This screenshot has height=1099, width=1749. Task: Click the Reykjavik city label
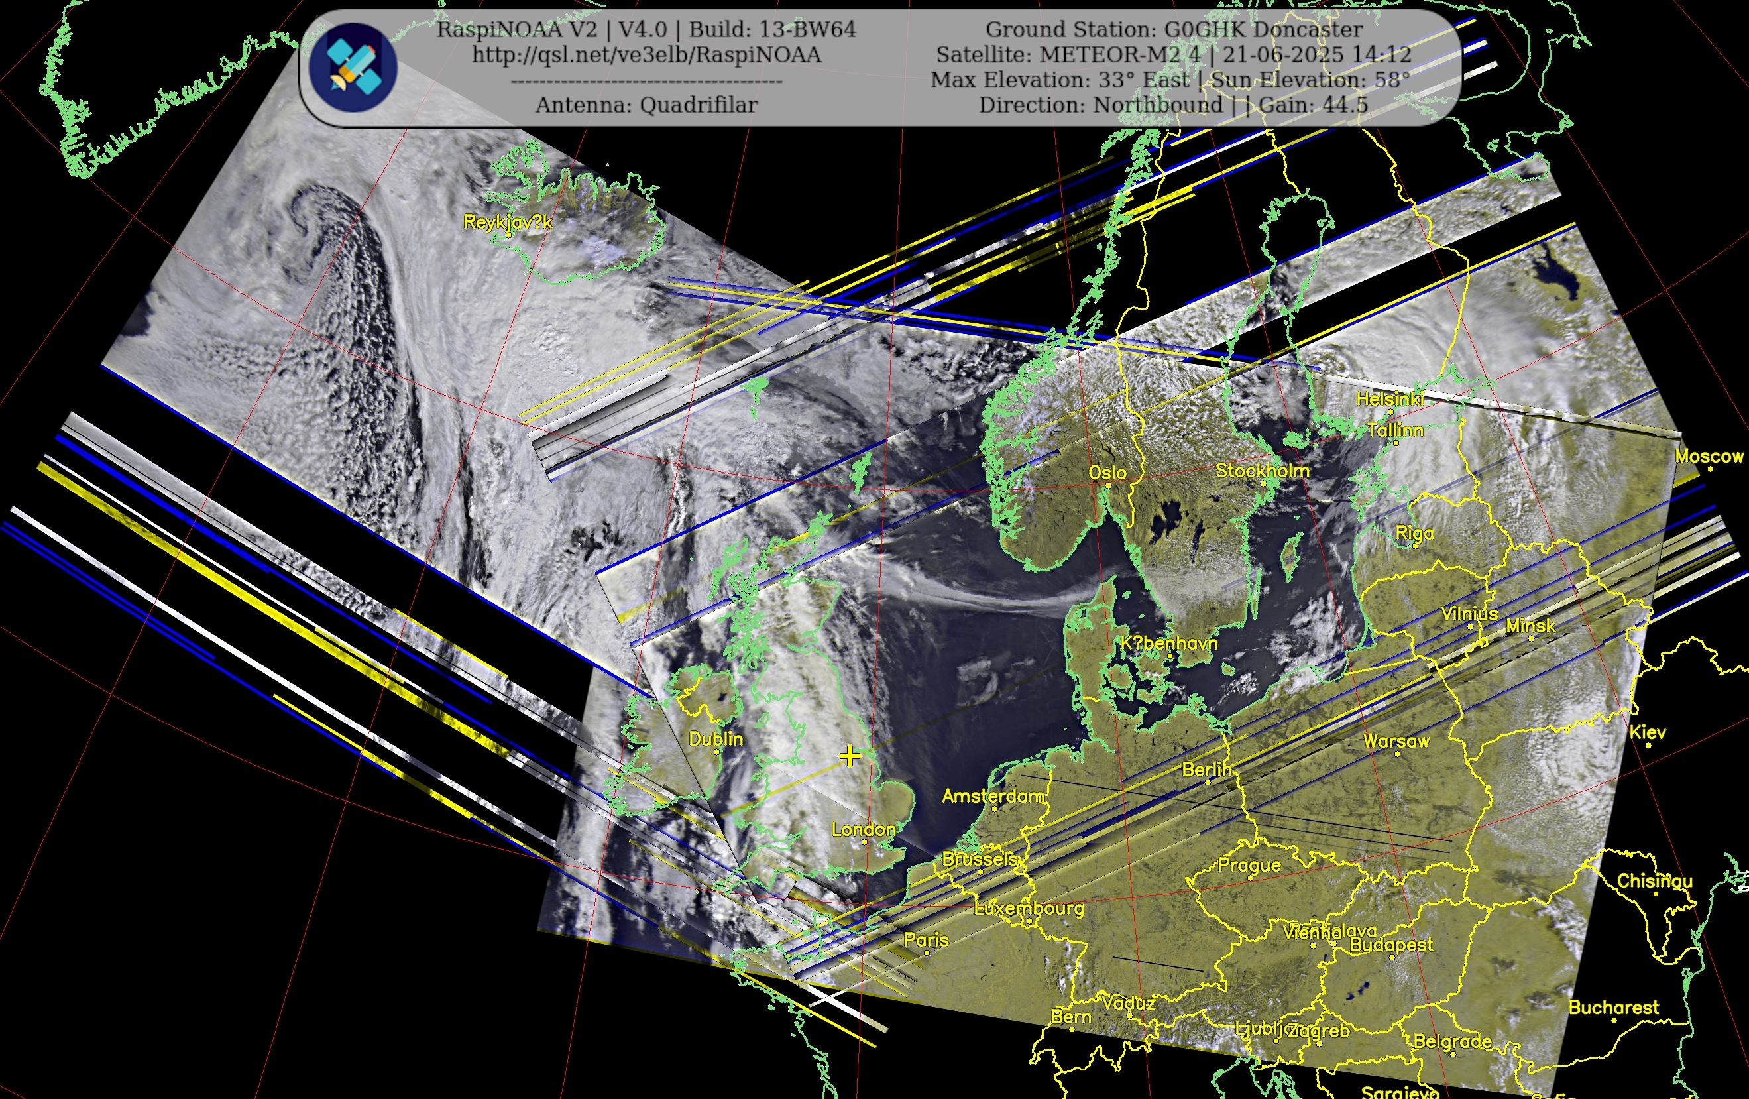coord(508,222)
